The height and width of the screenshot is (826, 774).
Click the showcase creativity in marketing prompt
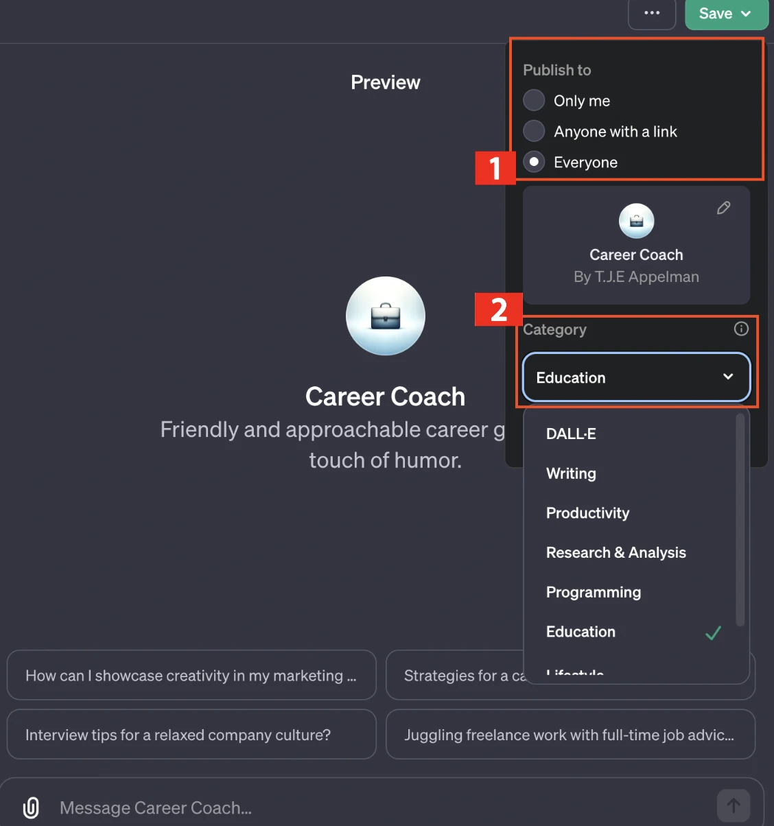click(x=191, y=675)
